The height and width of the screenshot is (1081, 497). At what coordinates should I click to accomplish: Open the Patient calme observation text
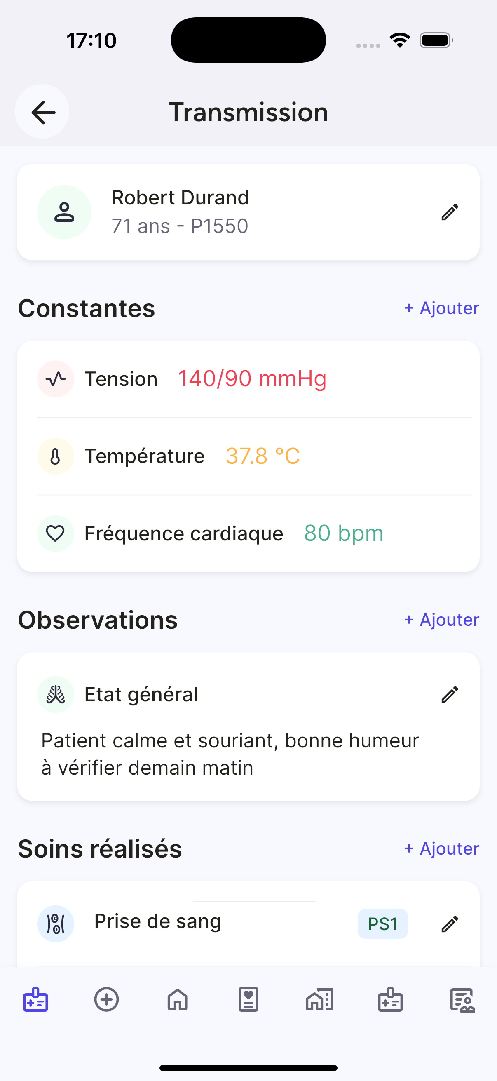click(230, 754)
